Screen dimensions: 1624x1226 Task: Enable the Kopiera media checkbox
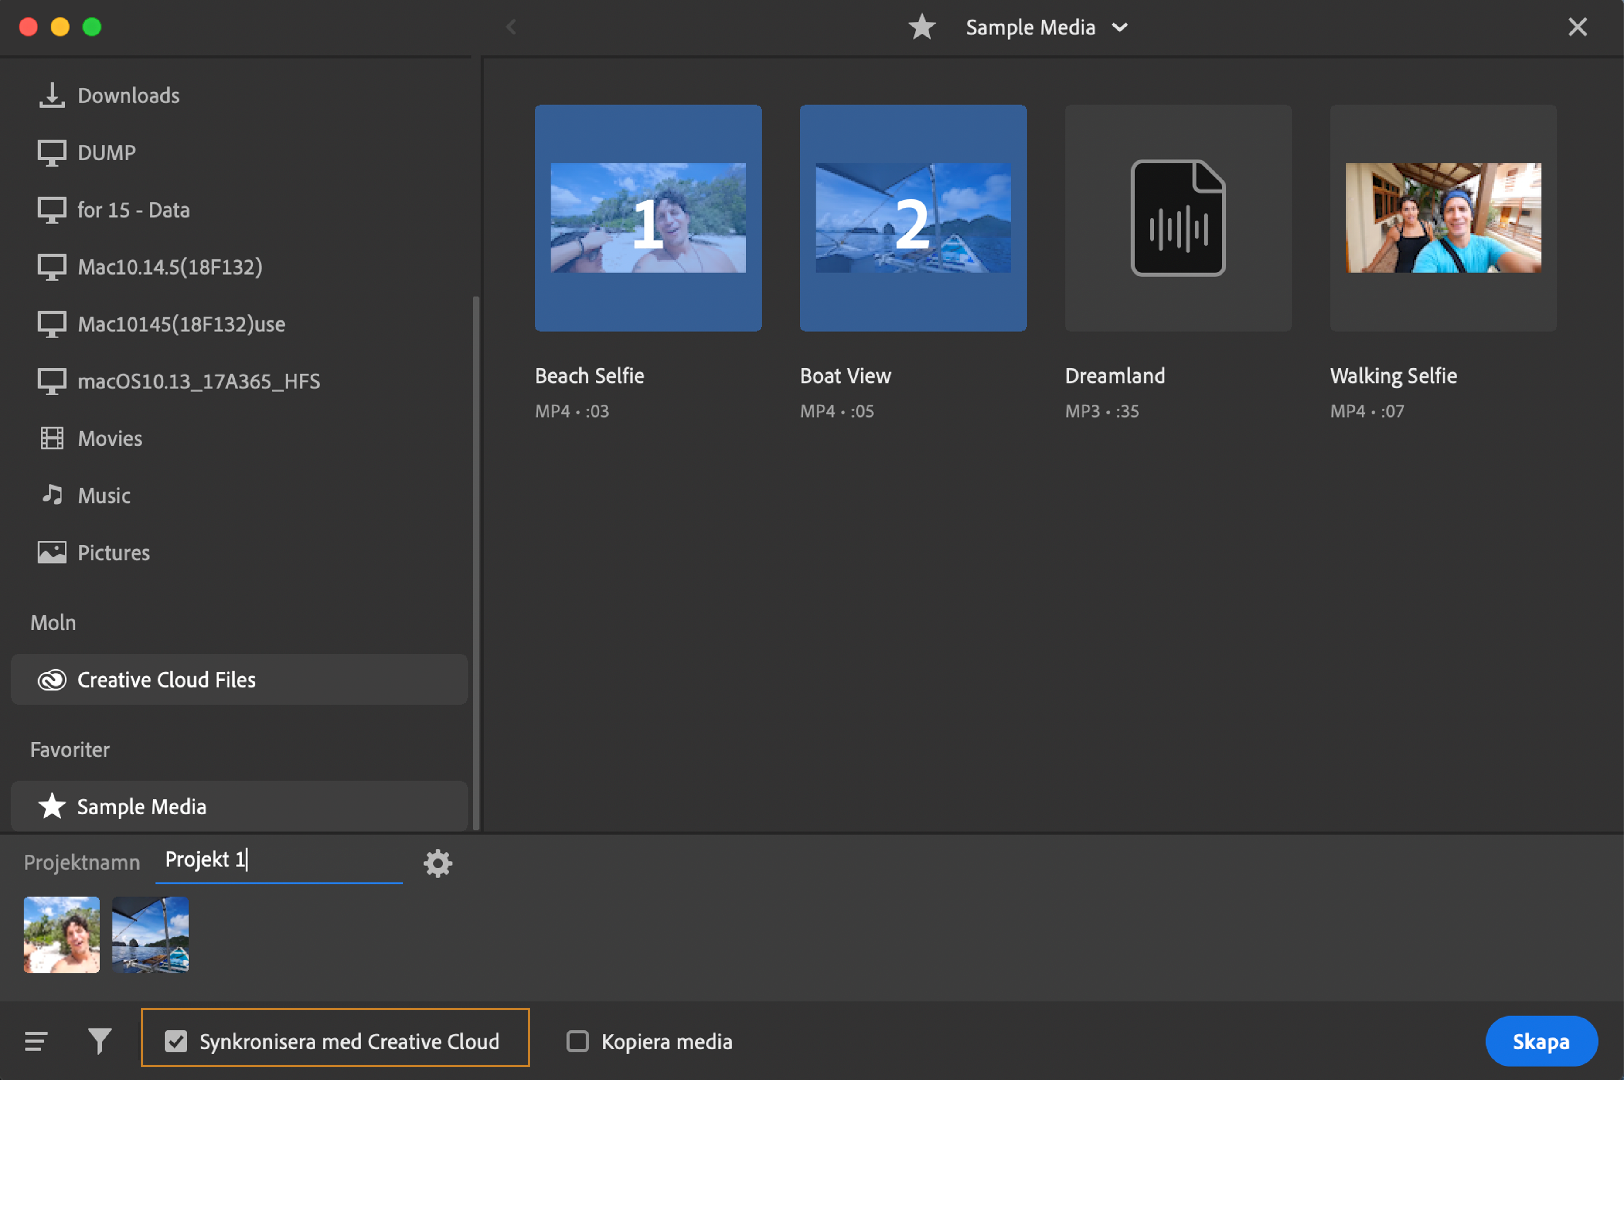coord(578,1041)
